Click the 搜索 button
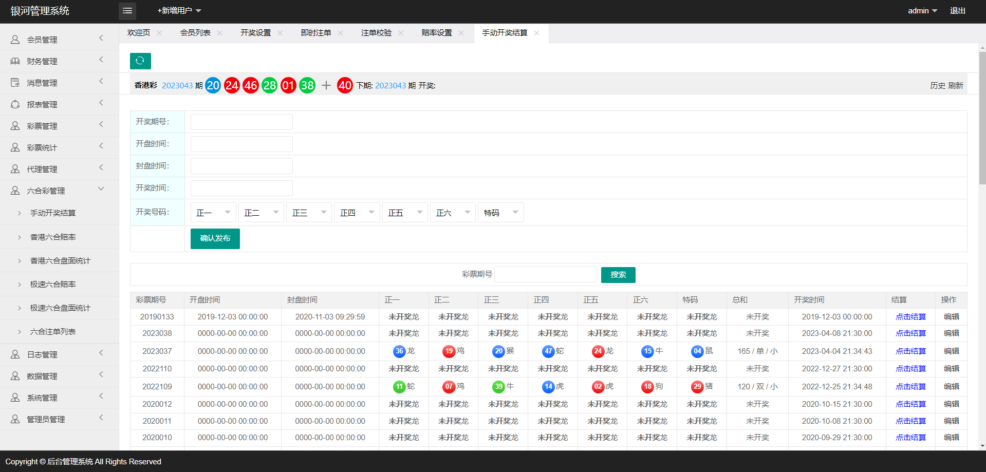 618,275
